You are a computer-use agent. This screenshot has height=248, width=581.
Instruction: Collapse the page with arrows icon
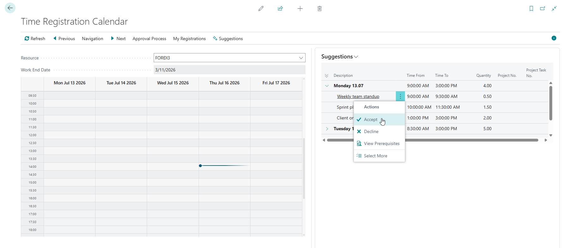tap(554, 9)
